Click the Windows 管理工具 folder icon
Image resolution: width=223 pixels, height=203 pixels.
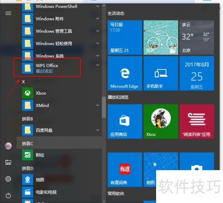[28, 31]
